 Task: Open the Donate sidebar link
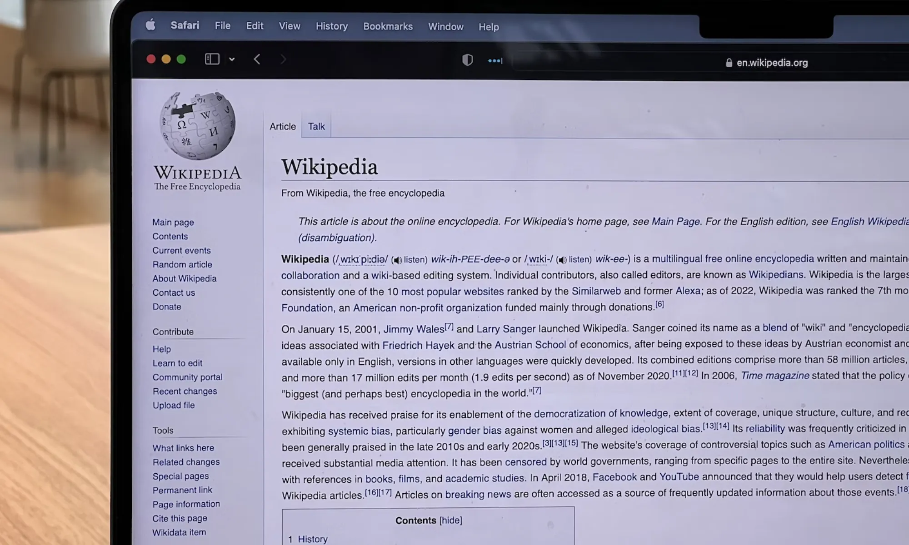point(167,307)
